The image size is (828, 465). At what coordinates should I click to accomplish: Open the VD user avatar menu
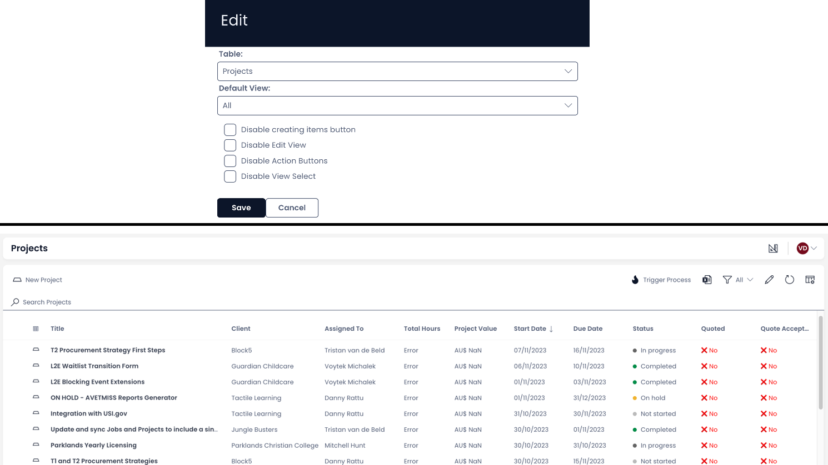tap(806, 249)
